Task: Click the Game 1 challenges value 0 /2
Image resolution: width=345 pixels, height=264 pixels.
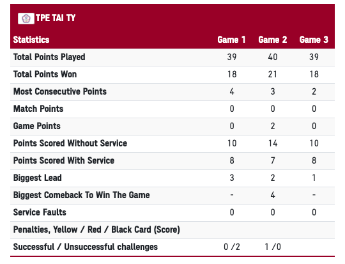Action: point(232,247)
